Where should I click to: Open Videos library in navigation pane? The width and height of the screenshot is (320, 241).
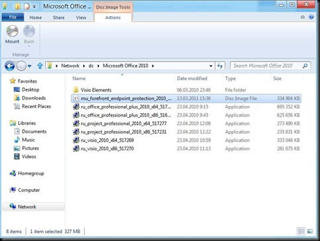click(29, 157)
